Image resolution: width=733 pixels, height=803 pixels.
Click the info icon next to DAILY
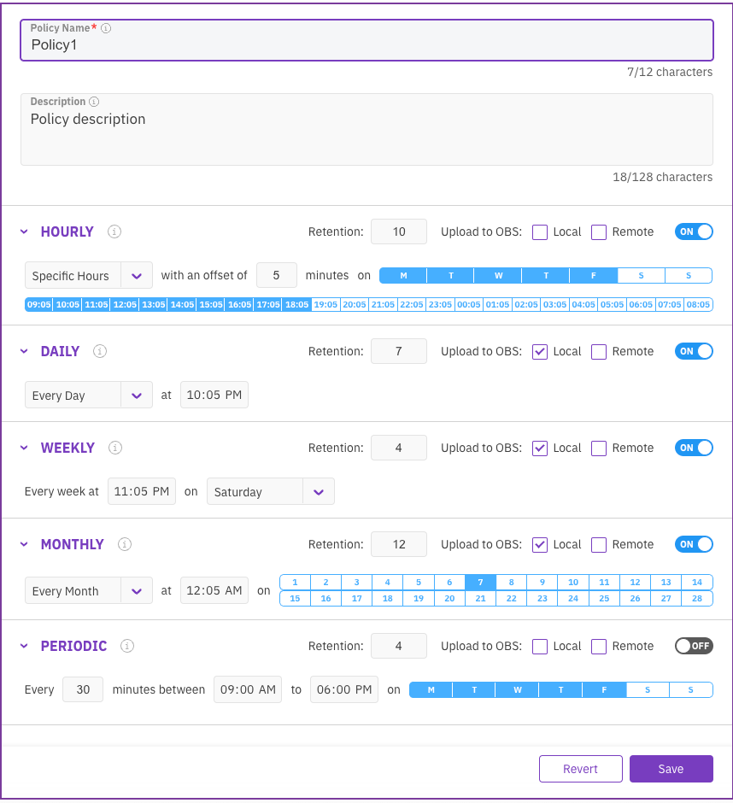click(x=100, y=351)
